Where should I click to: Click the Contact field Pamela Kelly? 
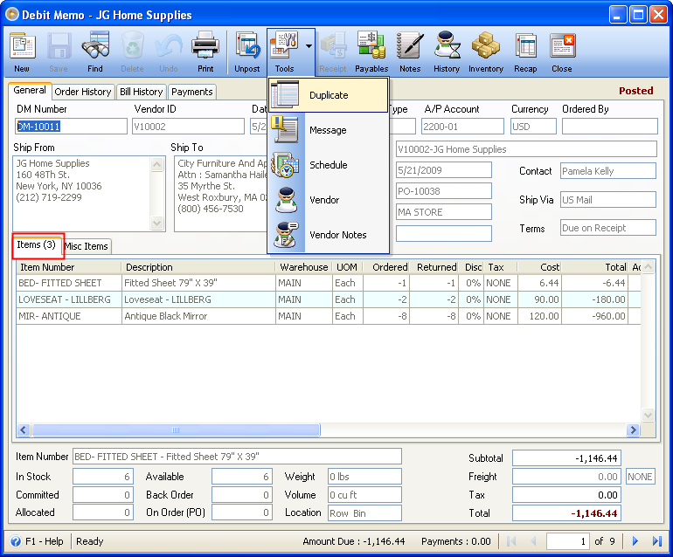click(x=607, y=171)
